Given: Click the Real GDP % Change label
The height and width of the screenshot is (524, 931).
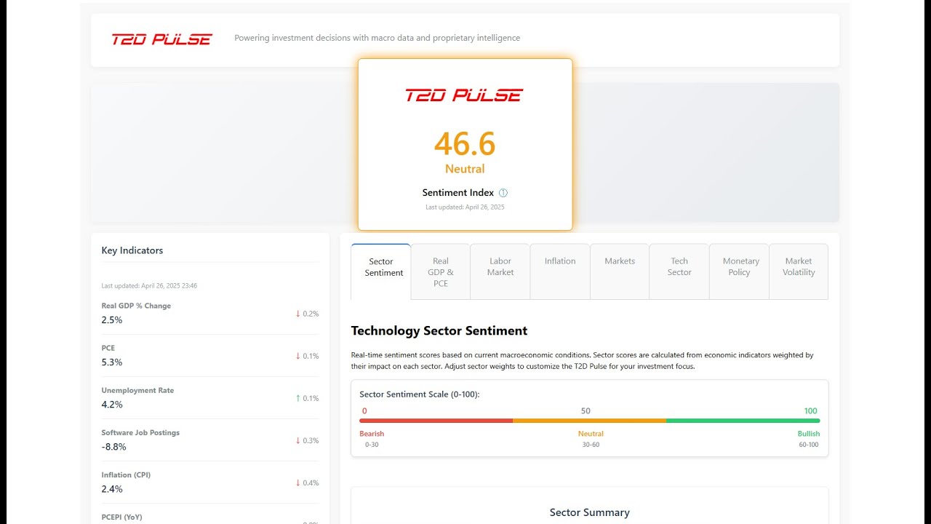Looking at the screenshot, I should click(x=136, y=306).
